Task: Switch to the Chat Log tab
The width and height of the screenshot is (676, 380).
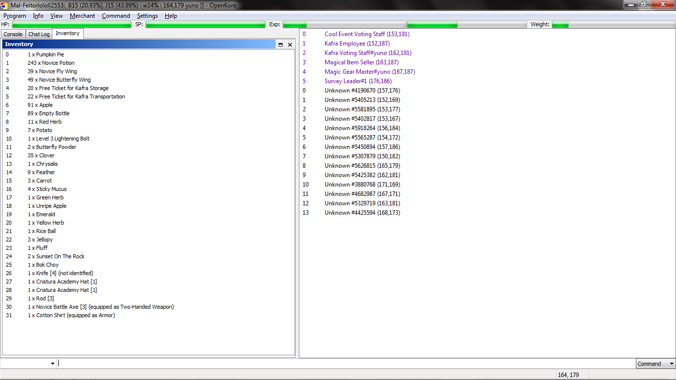Action: (x=39, y=34)
